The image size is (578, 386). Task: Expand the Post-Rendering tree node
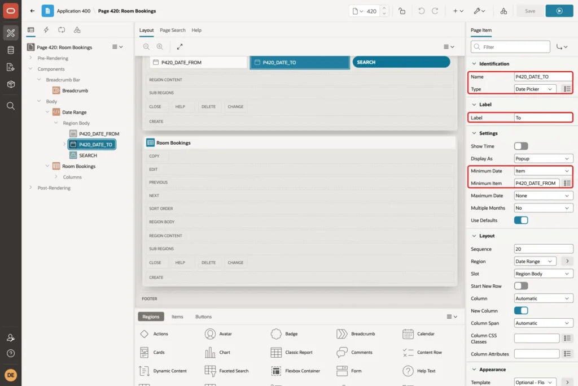click(x=30, y=188)
